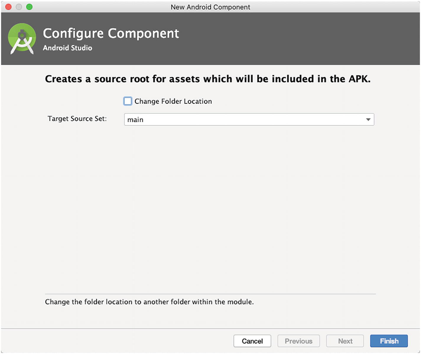421x354 pixels.
Task: Click the Target Source Set label
Action: pyautogui.click(x=77, y=119)
